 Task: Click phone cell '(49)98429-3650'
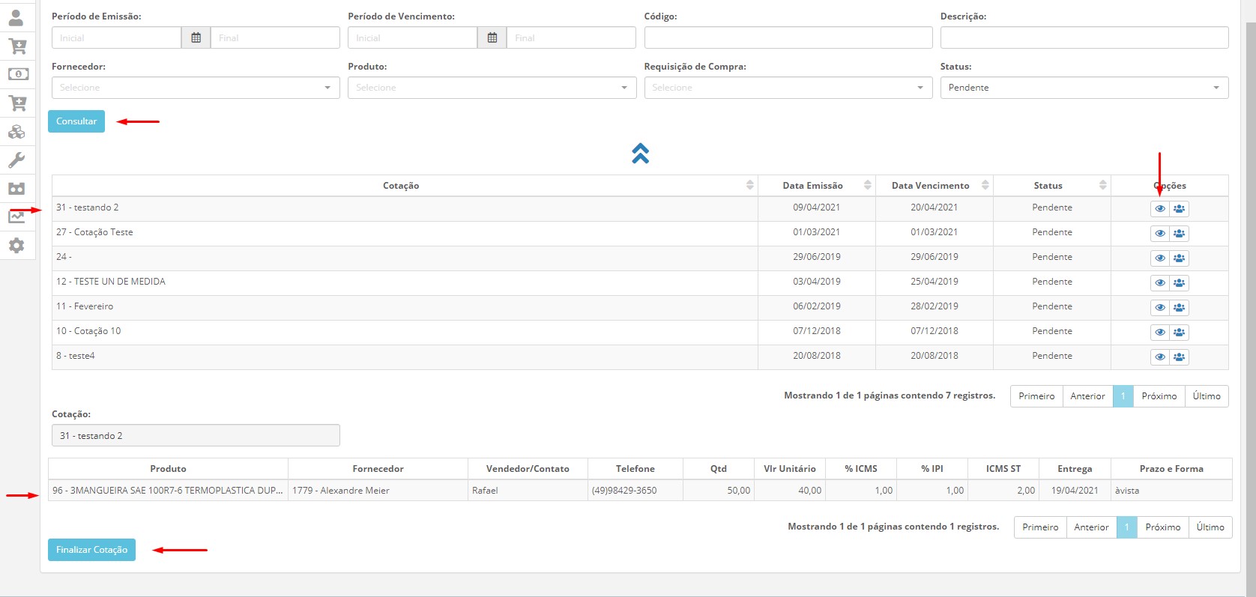[x=635, y=491]
